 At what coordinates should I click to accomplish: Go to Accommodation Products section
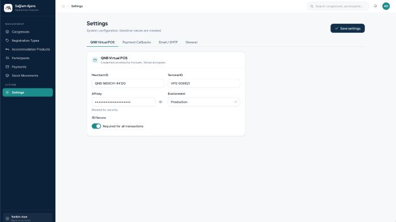[x=28, y=49]
